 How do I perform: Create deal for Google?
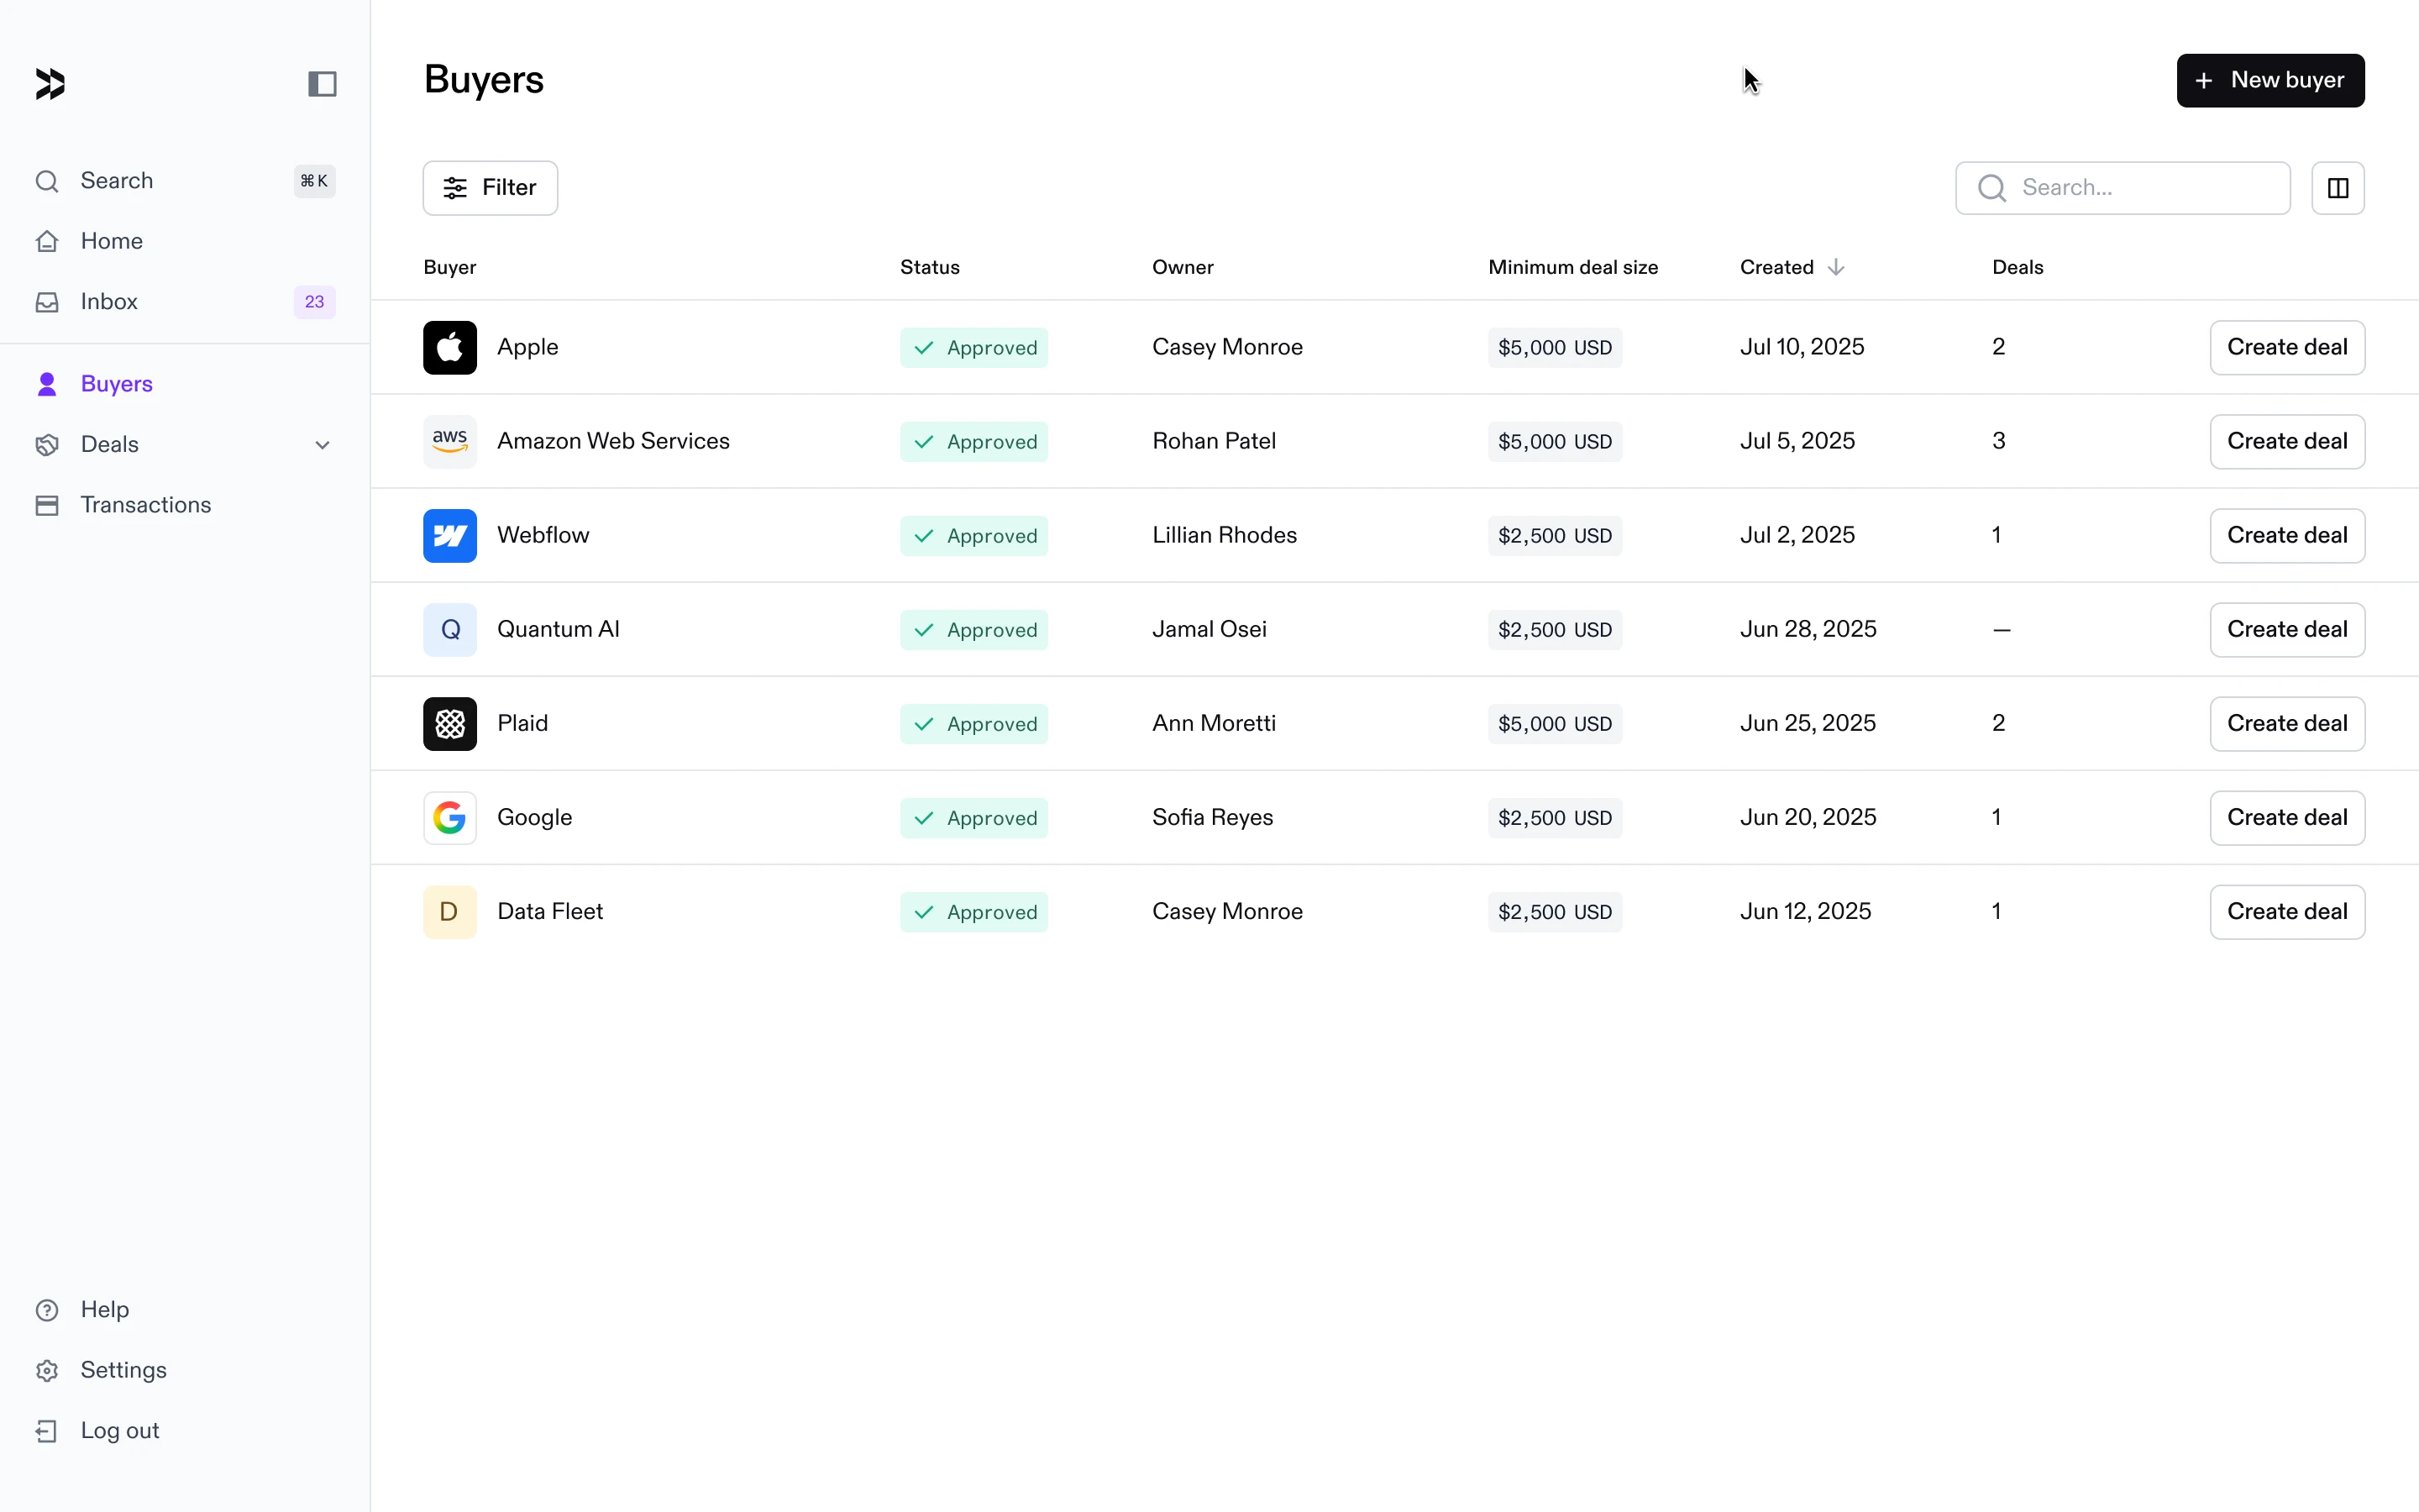(2287, 817)
